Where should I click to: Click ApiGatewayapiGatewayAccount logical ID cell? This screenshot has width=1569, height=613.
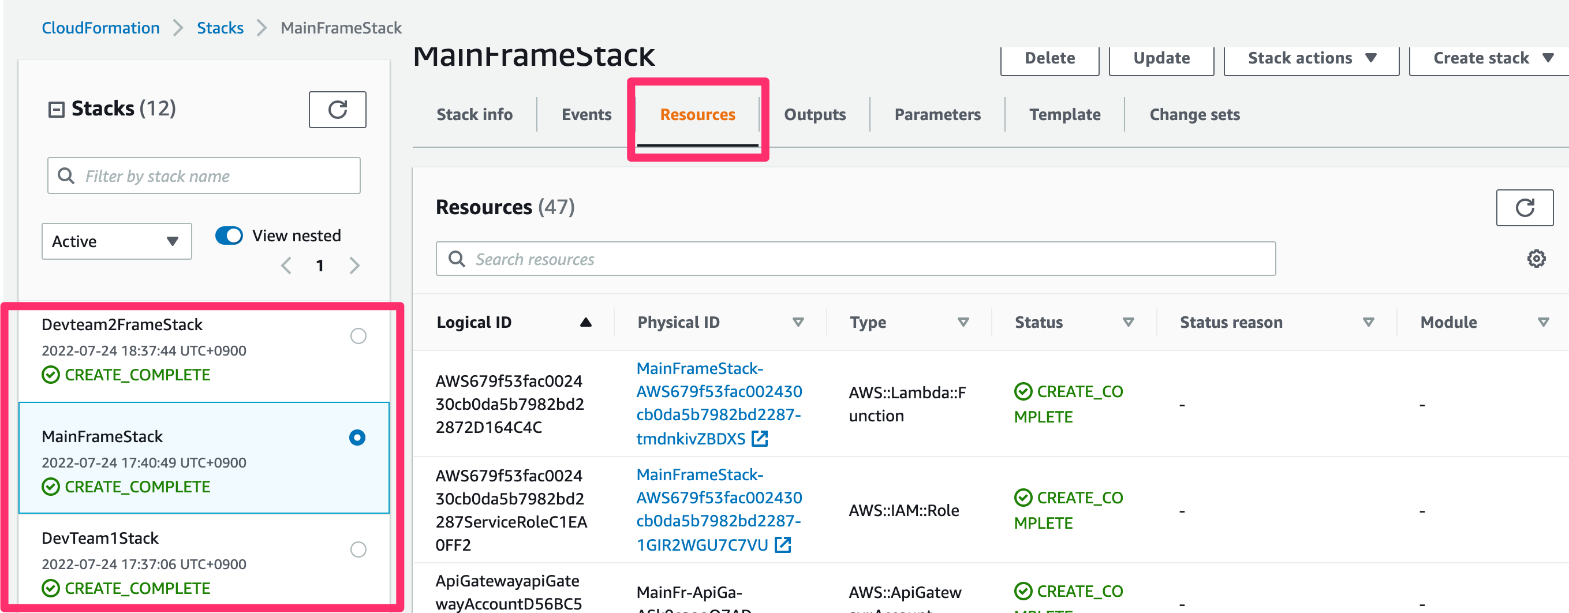tap(509, 592)
